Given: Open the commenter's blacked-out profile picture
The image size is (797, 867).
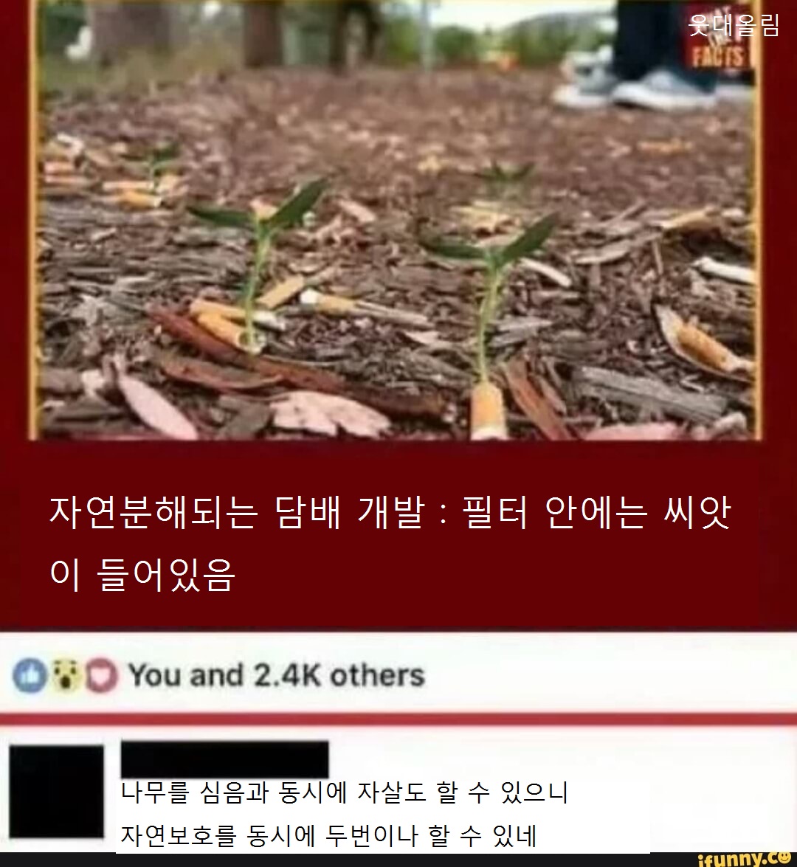Looking at the screenshot, I should (56, 791).
